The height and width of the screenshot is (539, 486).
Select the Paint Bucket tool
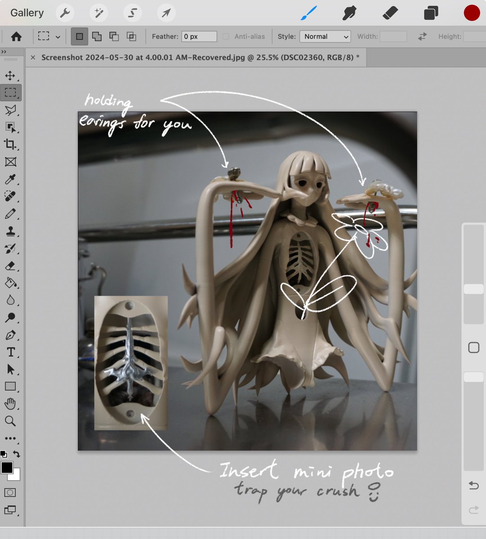coord(10,283)
